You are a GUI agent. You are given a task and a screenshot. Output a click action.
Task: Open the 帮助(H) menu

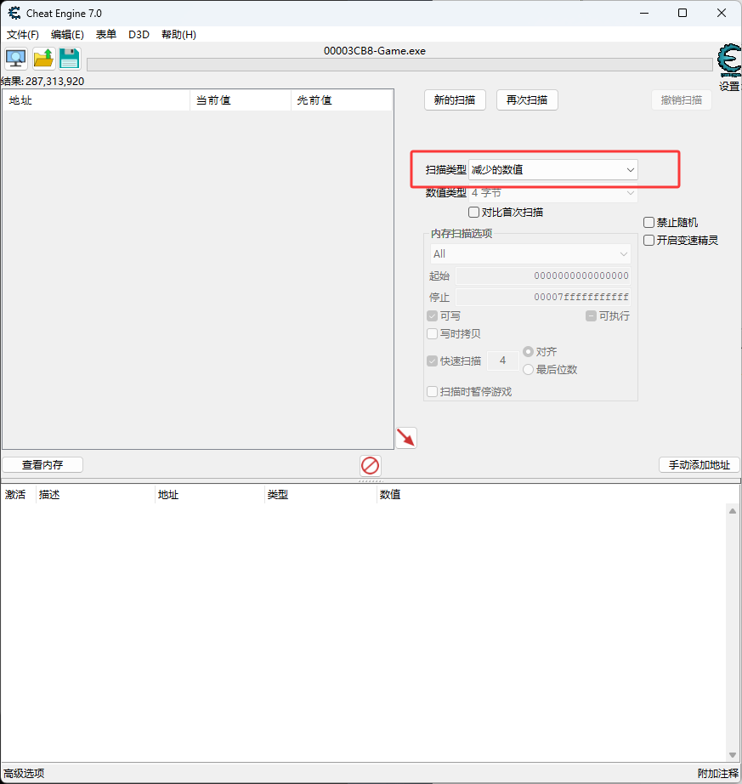pyautogui.click(x=178, y=35)
